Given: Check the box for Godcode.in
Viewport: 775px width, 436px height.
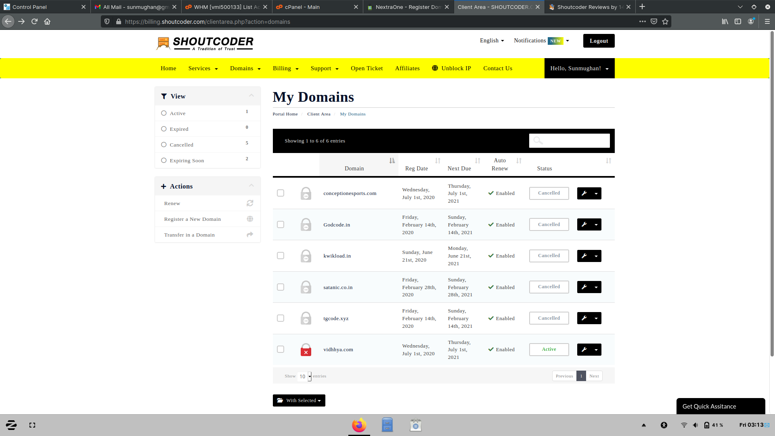Looking at the screenshot, I should 281,224.
